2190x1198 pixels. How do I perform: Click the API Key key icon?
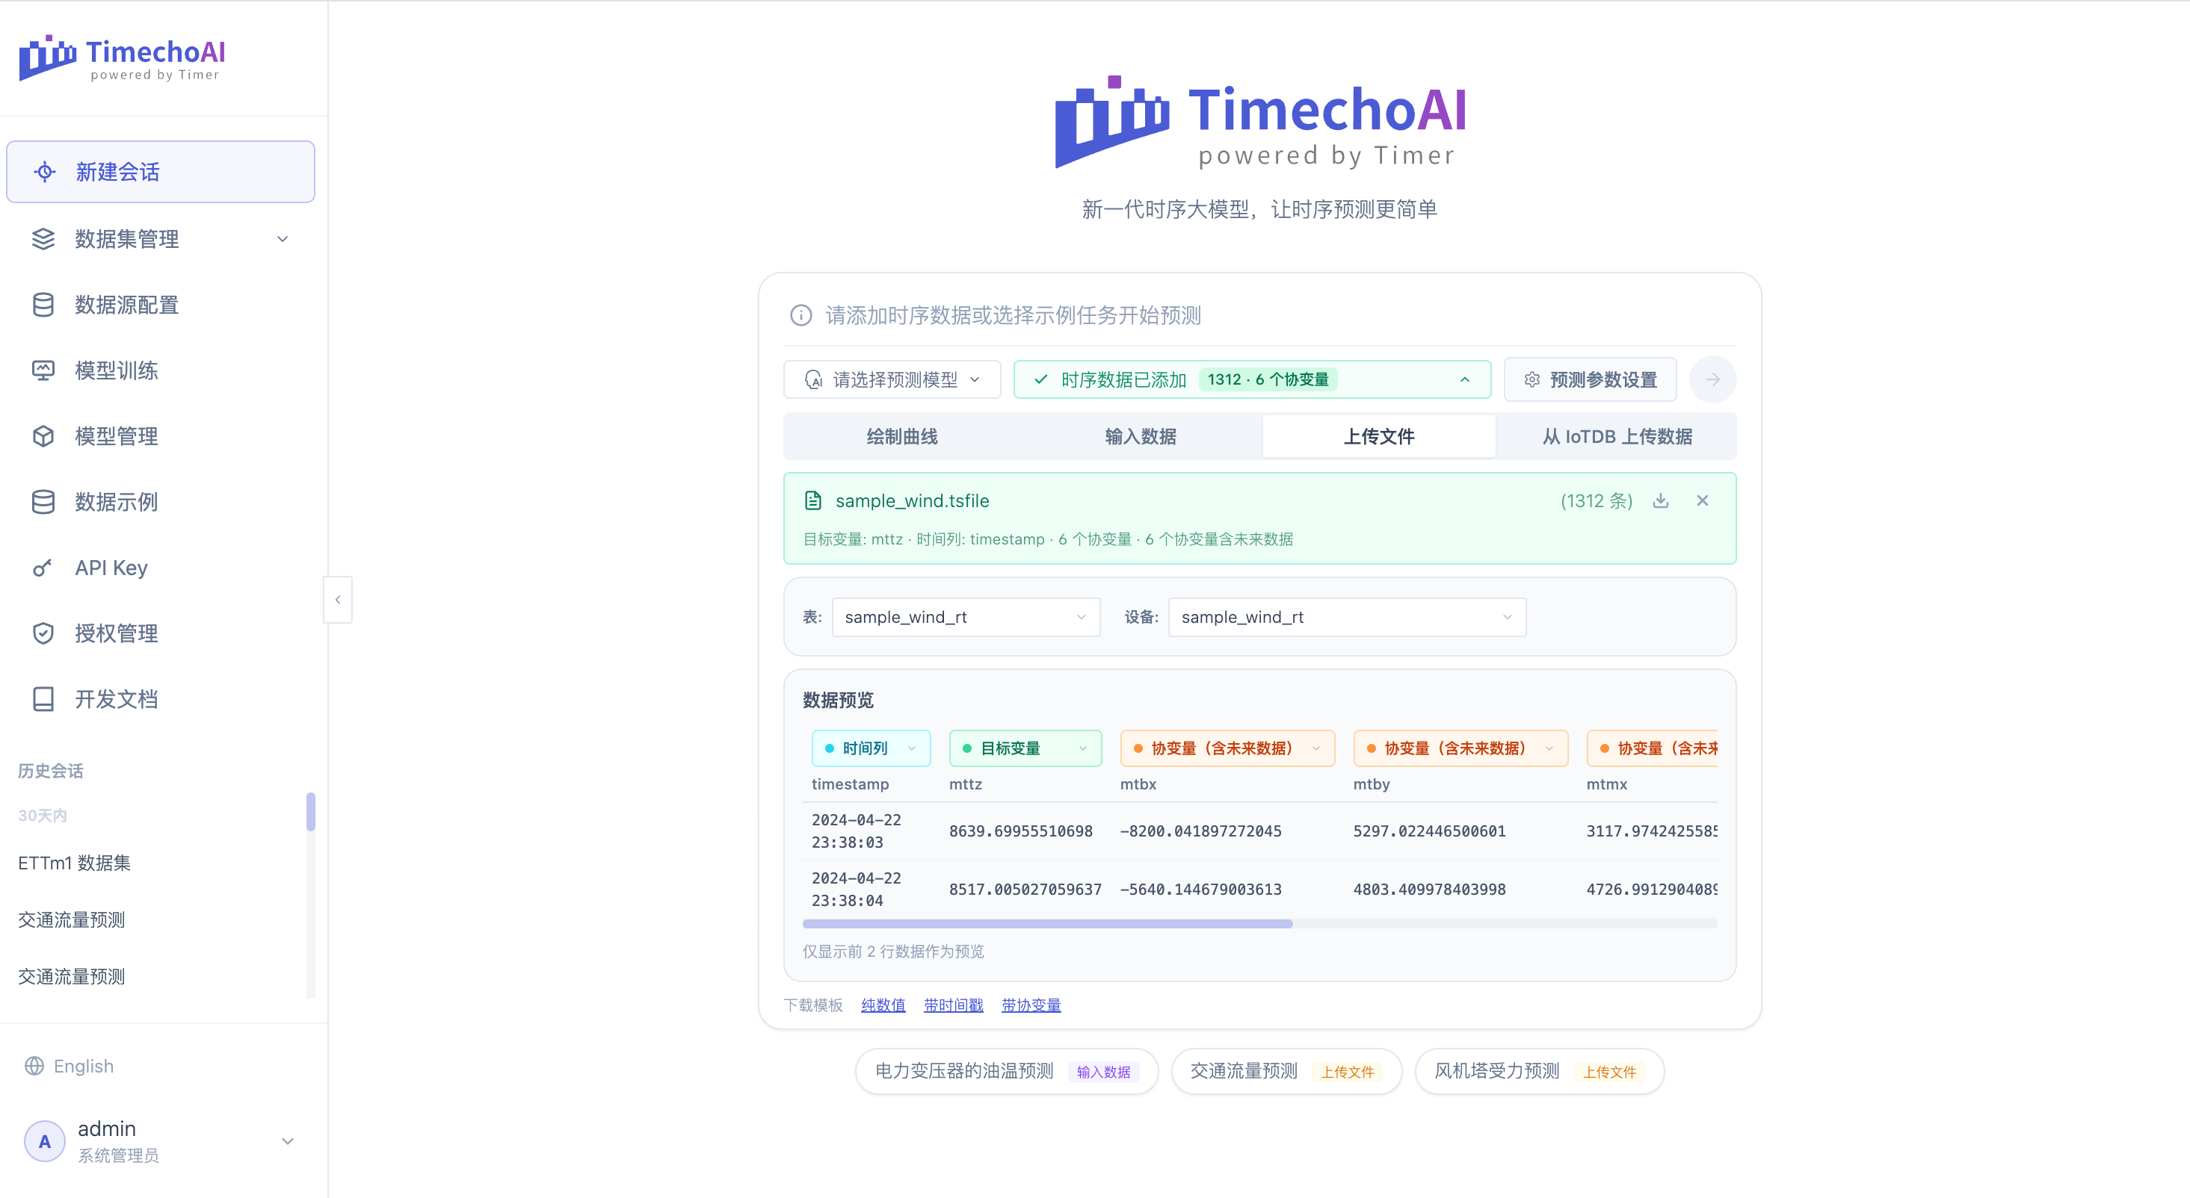43,568
